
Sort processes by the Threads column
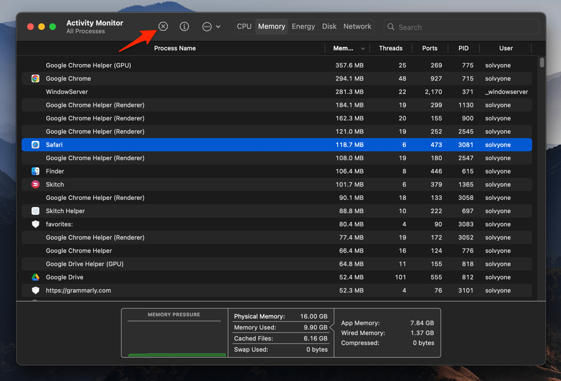click(390, 48)
